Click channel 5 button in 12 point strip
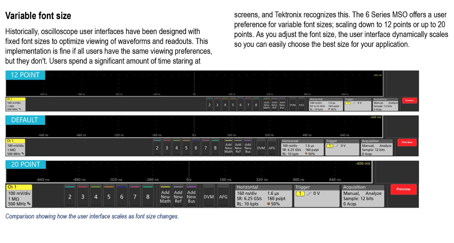 pos(233,104)
